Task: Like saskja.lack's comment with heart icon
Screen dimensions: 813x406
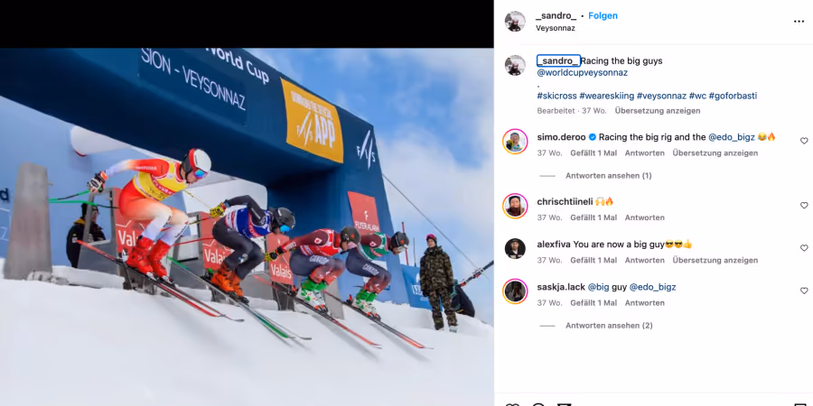Action: (804, 291)
